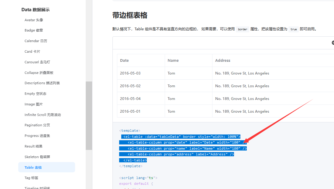Viewport: 334px width, 189px height.
Task: Click the 带边框表格 section heading
Action: (130, 15)
